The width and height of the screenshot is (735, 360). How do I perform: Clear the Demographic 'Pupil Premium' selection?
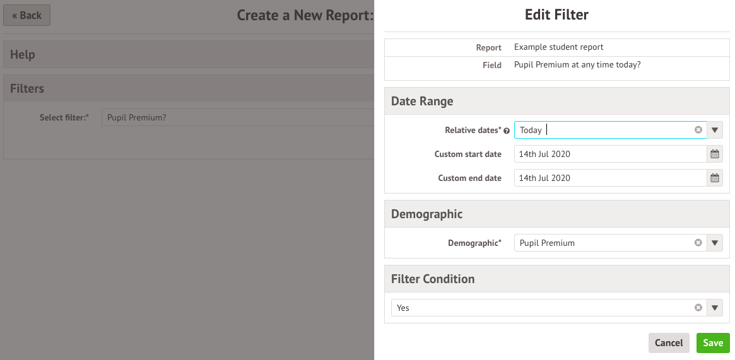click(698, 243)
